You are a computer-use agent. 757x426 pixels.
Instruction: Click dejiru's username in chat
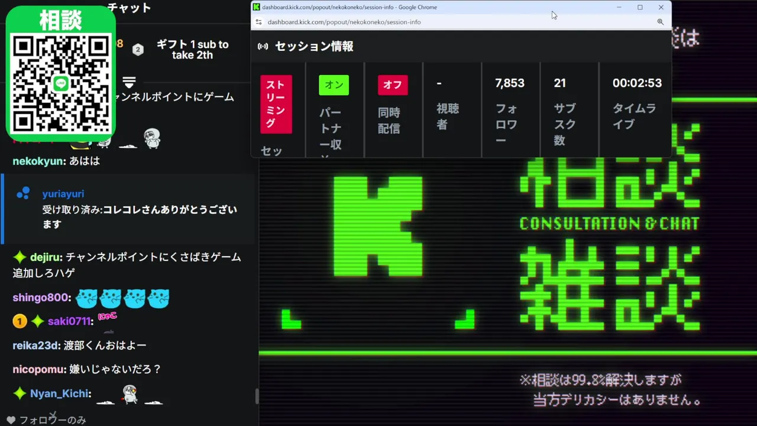(46, 257)
